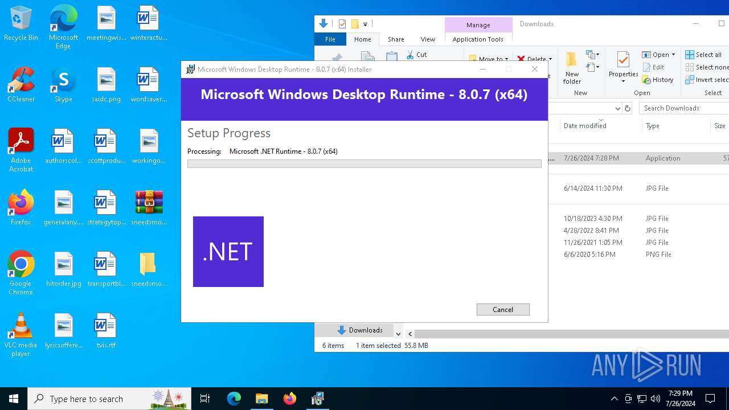Open Application Tools tab in Explorer
Viewport: 729px width, 410px height.
(478, 39)
